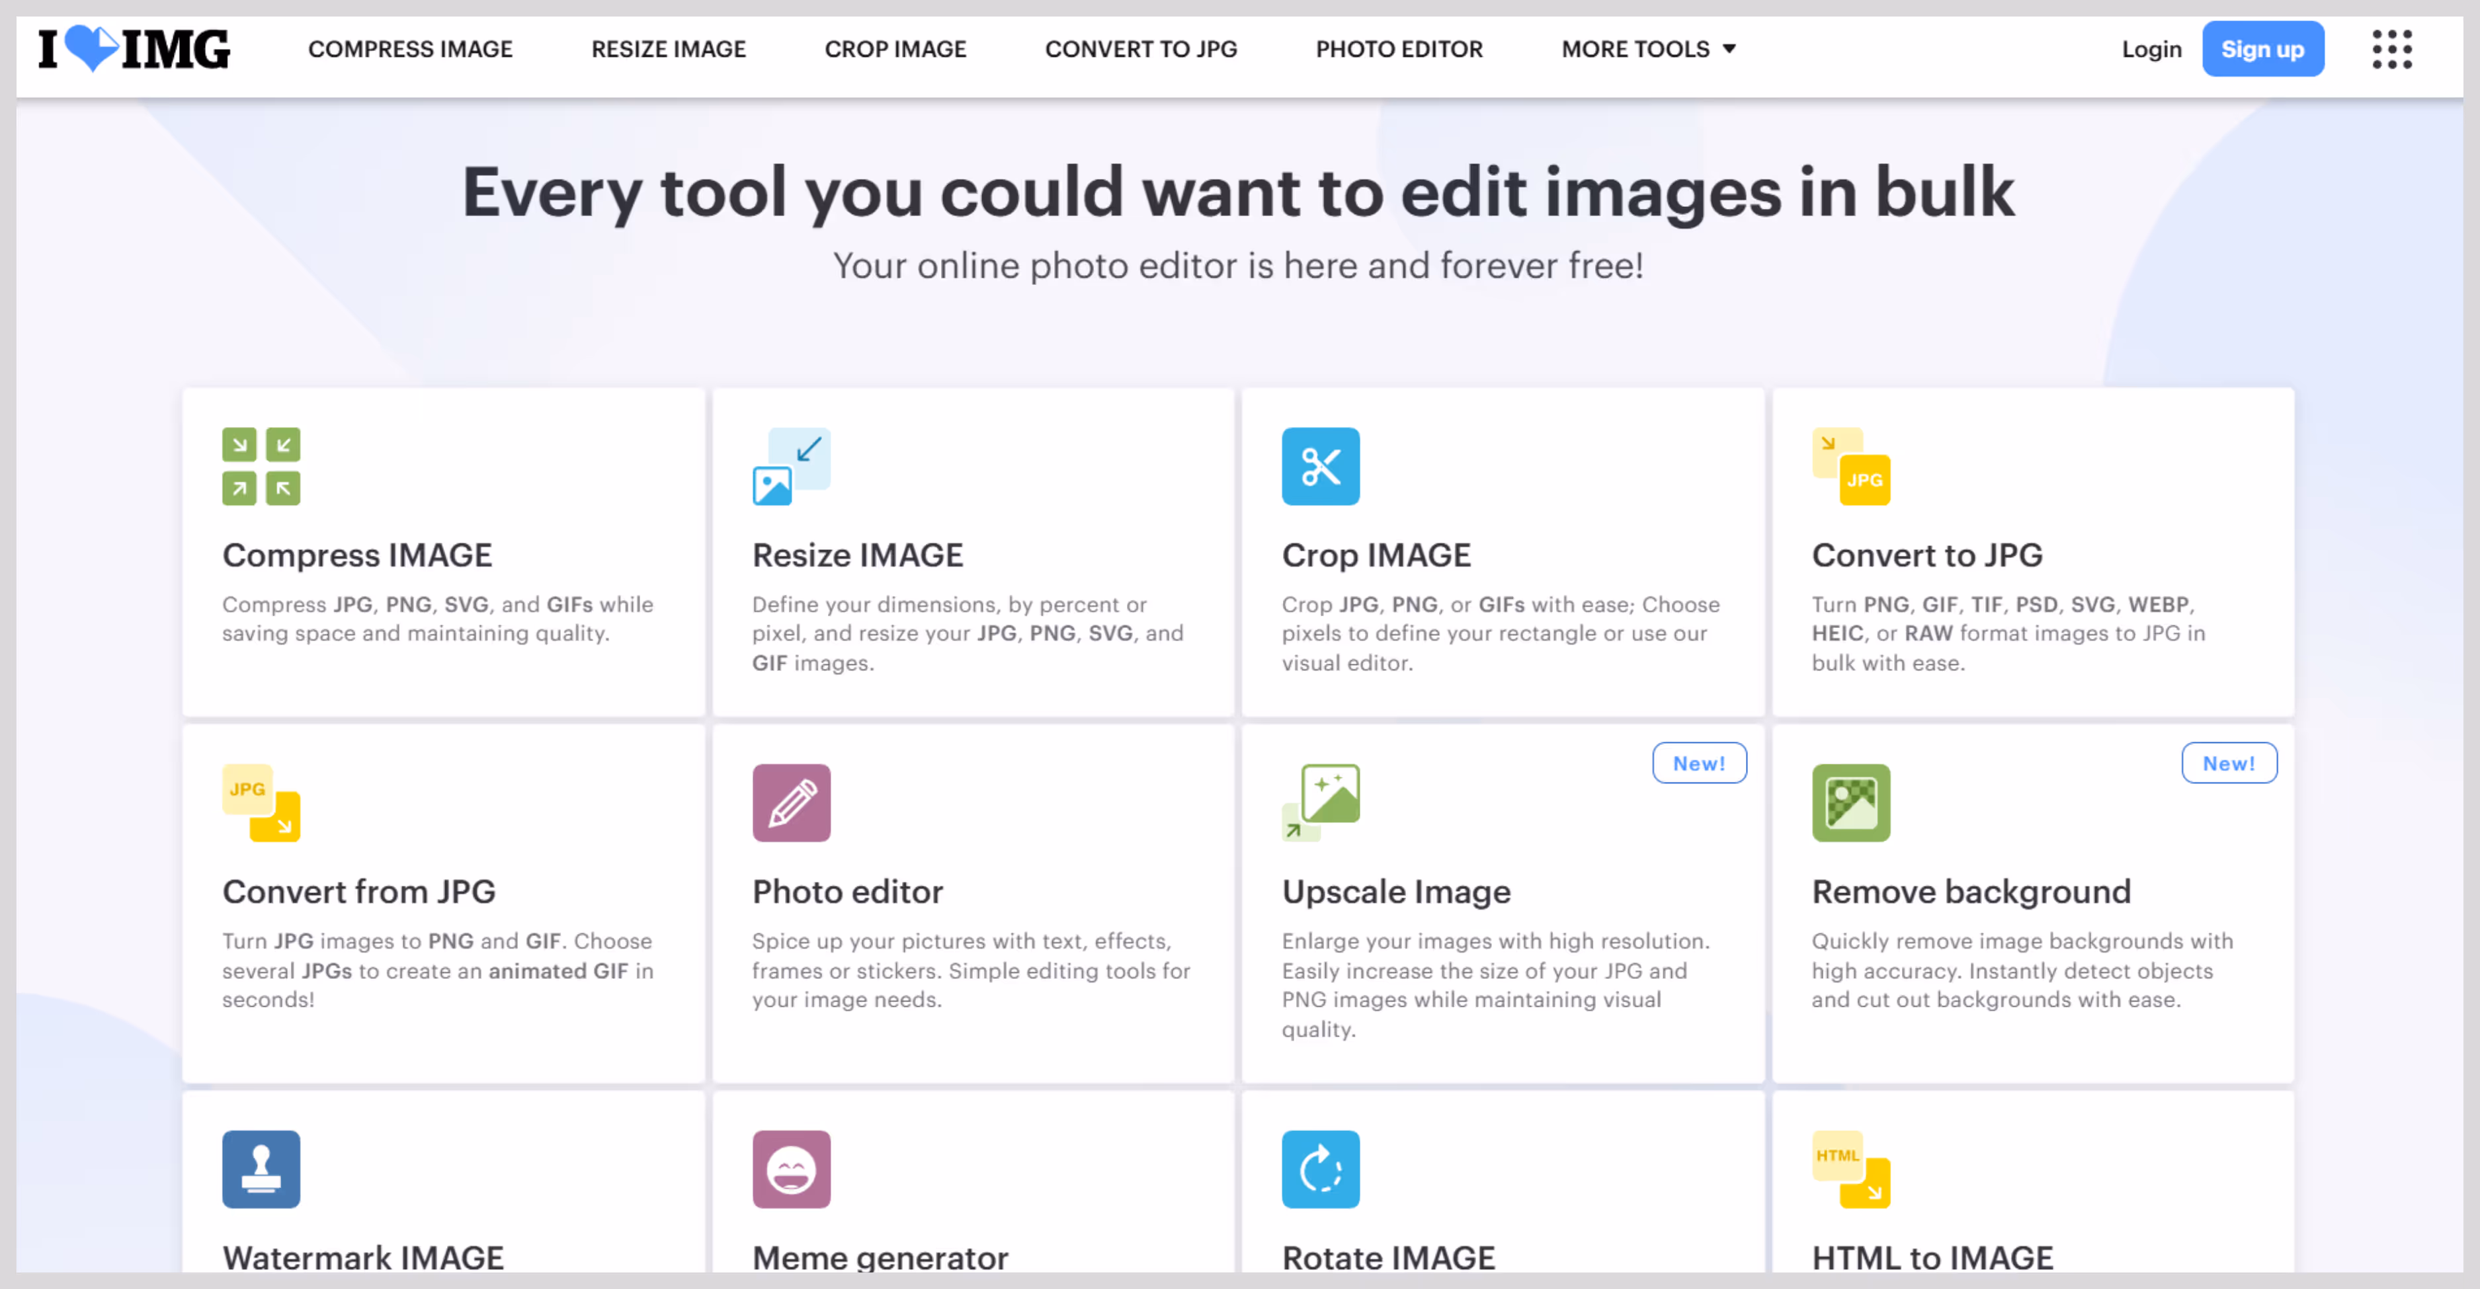Select the Remove background icon

1850,803
